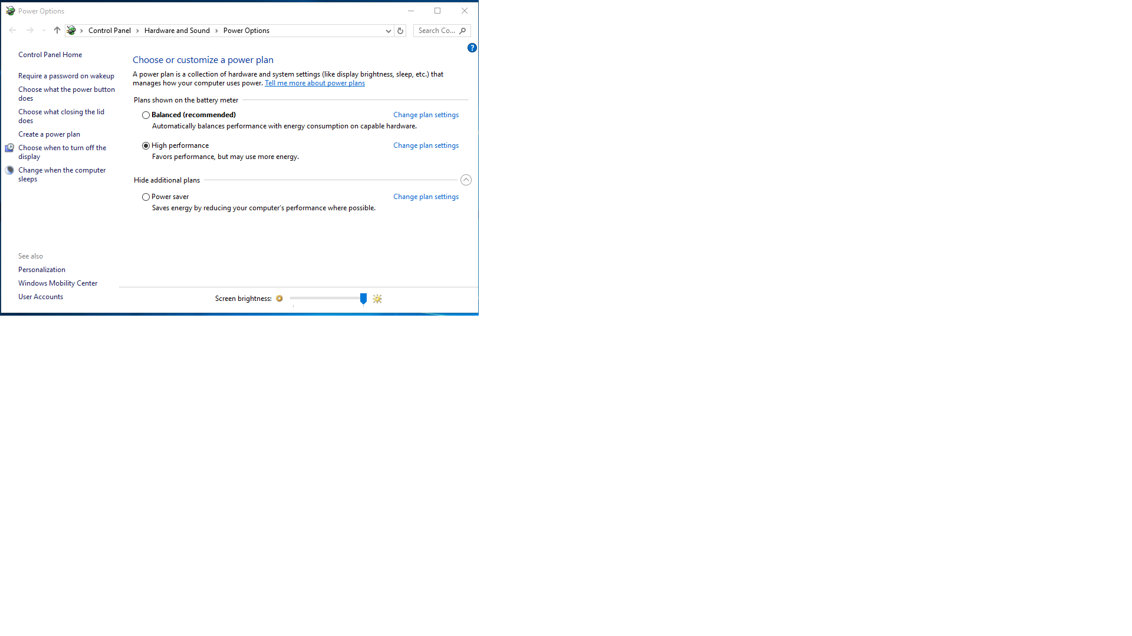Go to Control Panel breadcrumb
The width and height of the screenshot is (1132, 636).
point(110,31)
